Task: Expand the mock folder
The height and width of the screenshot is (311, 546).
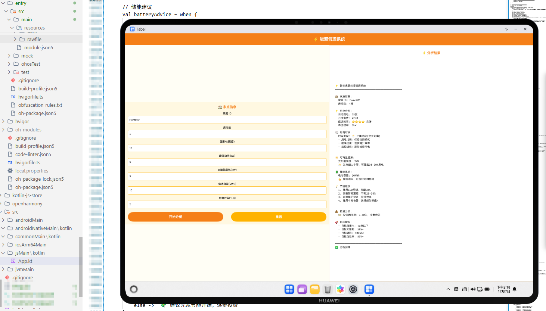Action: (x=9, y=56)
